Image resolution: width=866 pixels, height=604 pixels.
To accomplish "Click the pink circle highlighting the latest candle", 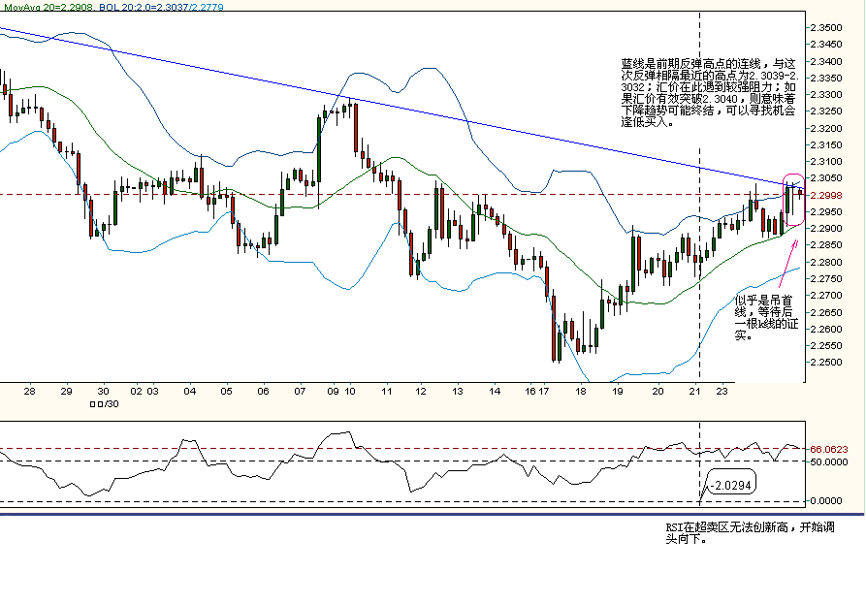I will coord(792,199).
